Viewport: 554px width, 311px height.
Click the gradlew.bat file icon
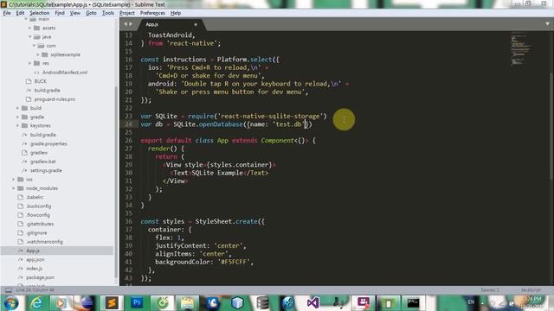click(24, 162)
